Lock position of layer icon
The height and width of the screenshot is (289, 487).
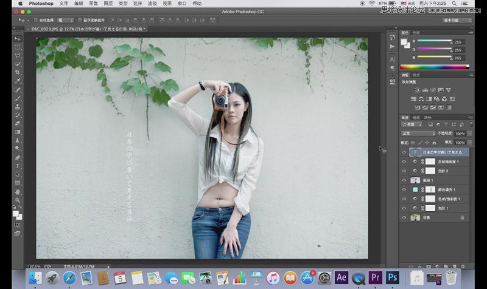point(427,143)
